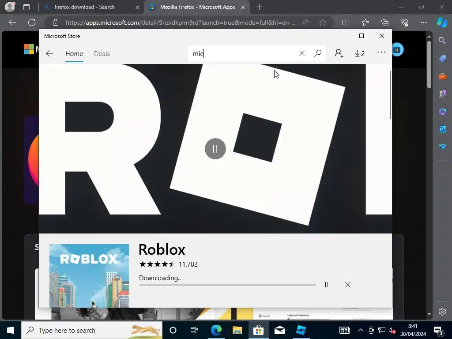Go back in Microsoft Store window
Screen dimensions: 452x339
coord(49,53)
